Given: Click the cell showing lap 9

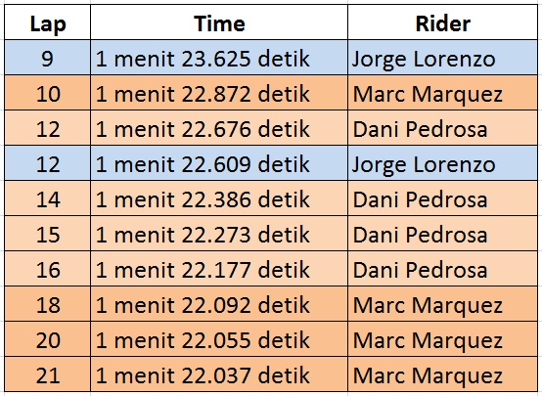Looking at the screenshot, I should pyautogui.click(x=47, y=58).
